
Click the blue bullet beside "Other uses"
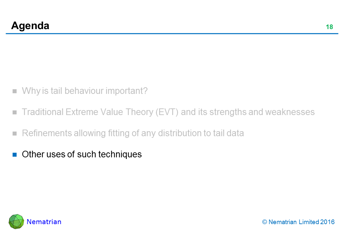(15, 154)
